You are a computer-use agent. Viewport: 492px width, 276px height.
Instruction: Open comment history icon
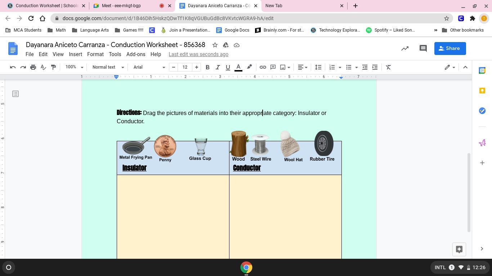point(423,49)
